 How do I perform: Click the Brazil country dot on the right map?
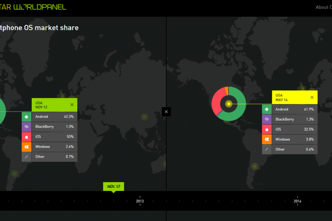[255, 166]
